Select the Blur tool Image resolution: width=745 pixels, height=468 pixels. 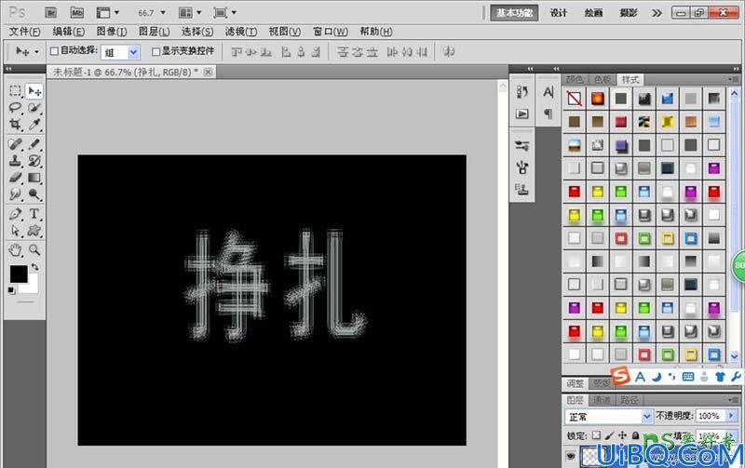coord(15,194)
